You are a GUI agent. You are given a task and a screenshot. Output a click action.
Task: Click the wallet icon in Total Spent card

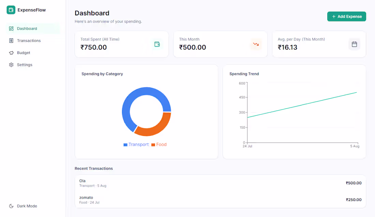[x=157, y=44]
